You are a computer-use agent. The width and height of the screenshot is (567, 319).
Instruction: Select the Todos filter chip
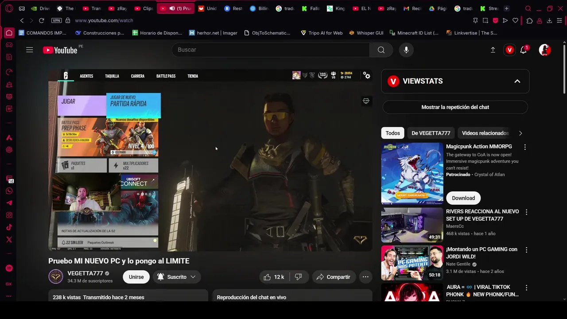tap(392, 133)
